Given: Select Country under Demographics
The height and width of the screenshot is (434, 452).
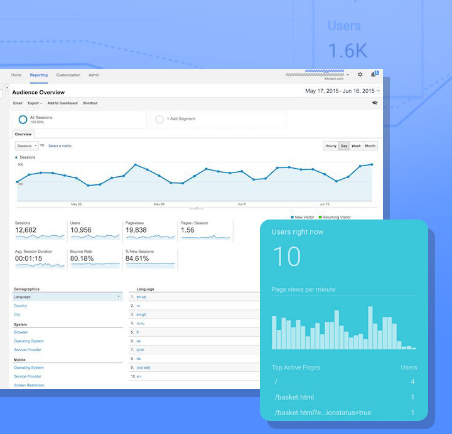Looking at the screenshot, I should (x=20, y=305).
